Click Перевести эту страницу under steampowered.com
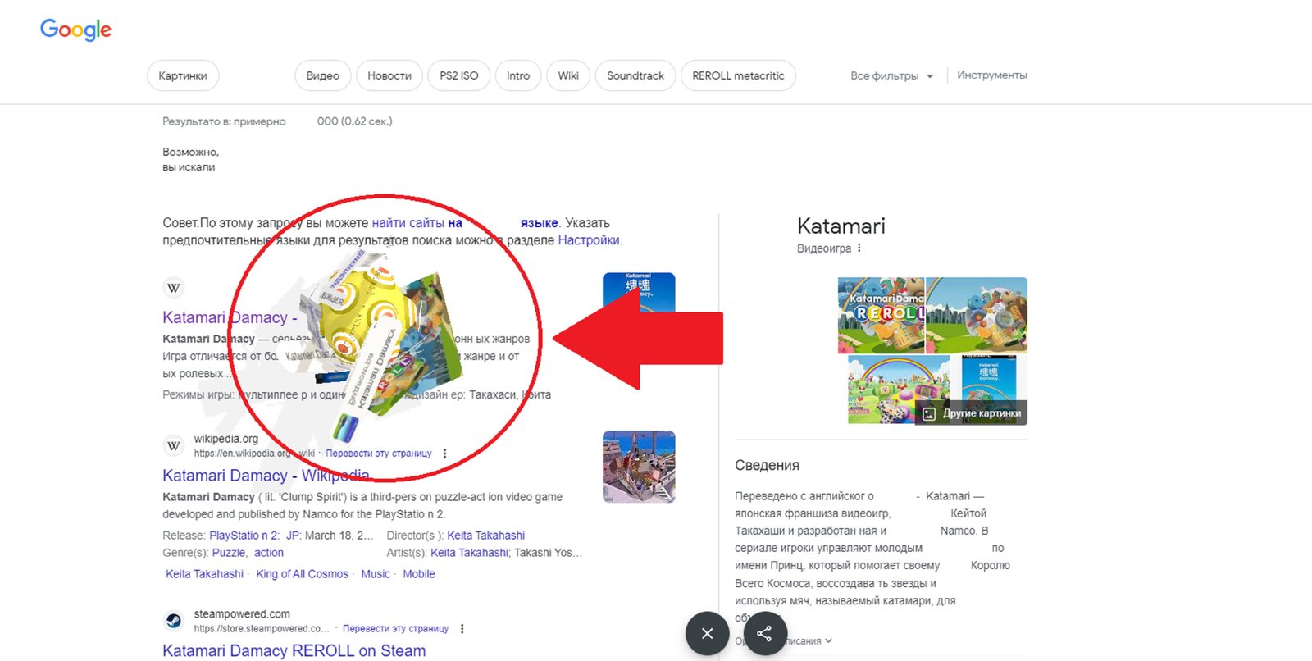1312x661 pixels. pos(395,629)
